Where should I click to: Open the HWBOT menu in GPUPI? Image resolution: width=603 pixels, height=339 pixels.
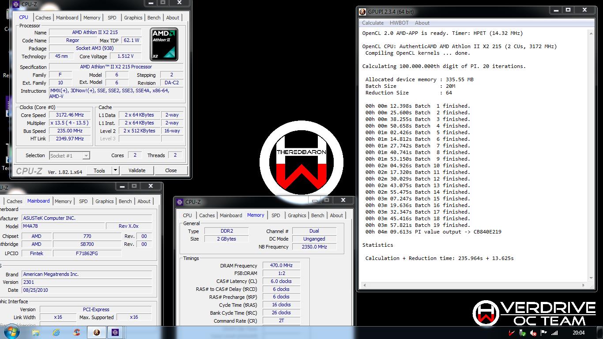click(399, 23)
